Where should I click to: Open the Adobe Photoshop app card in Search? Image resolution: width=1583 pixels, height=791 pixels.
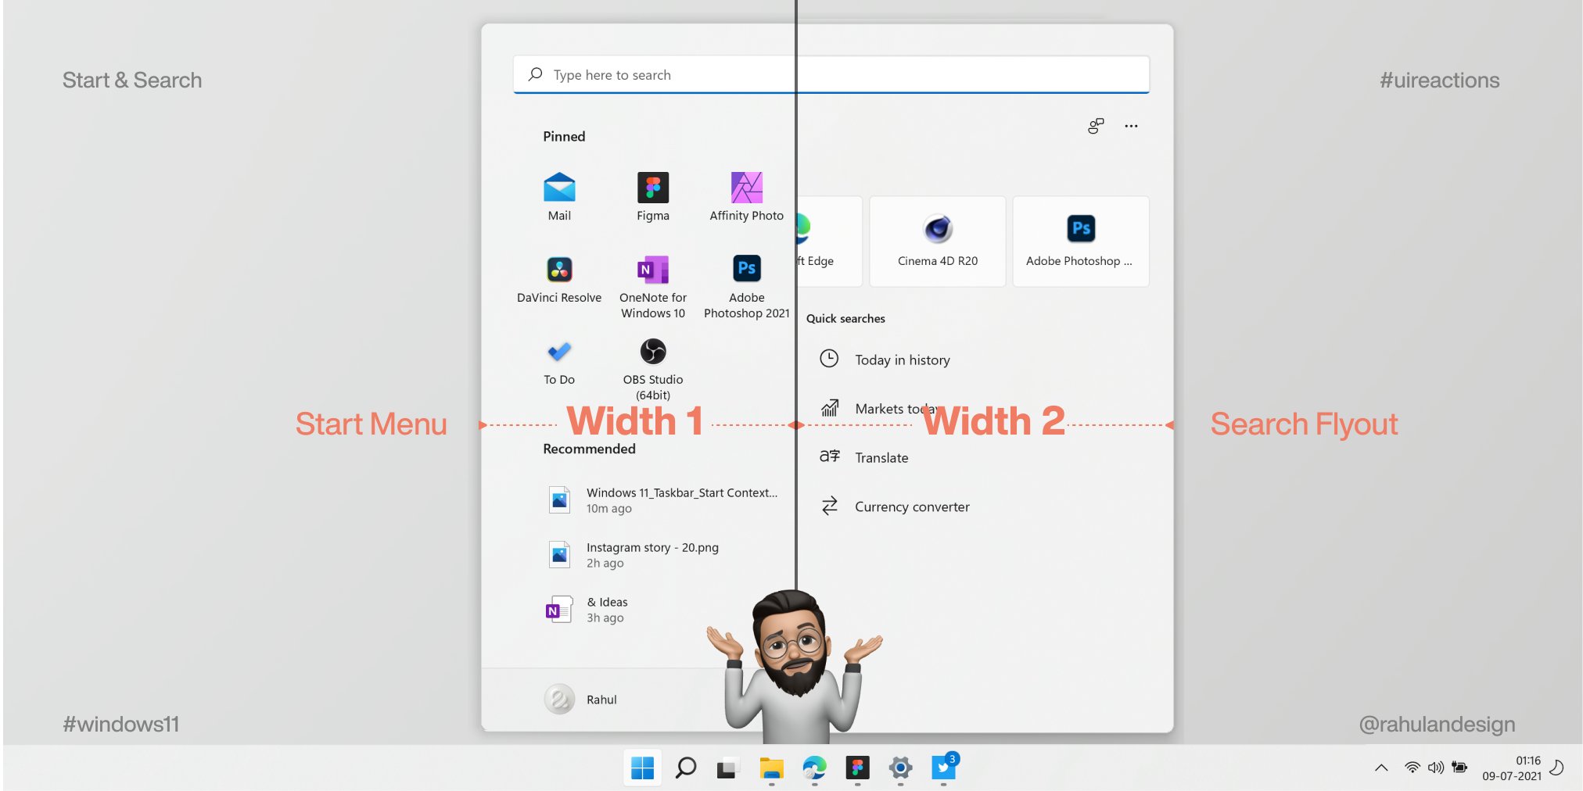(1081, 241)
